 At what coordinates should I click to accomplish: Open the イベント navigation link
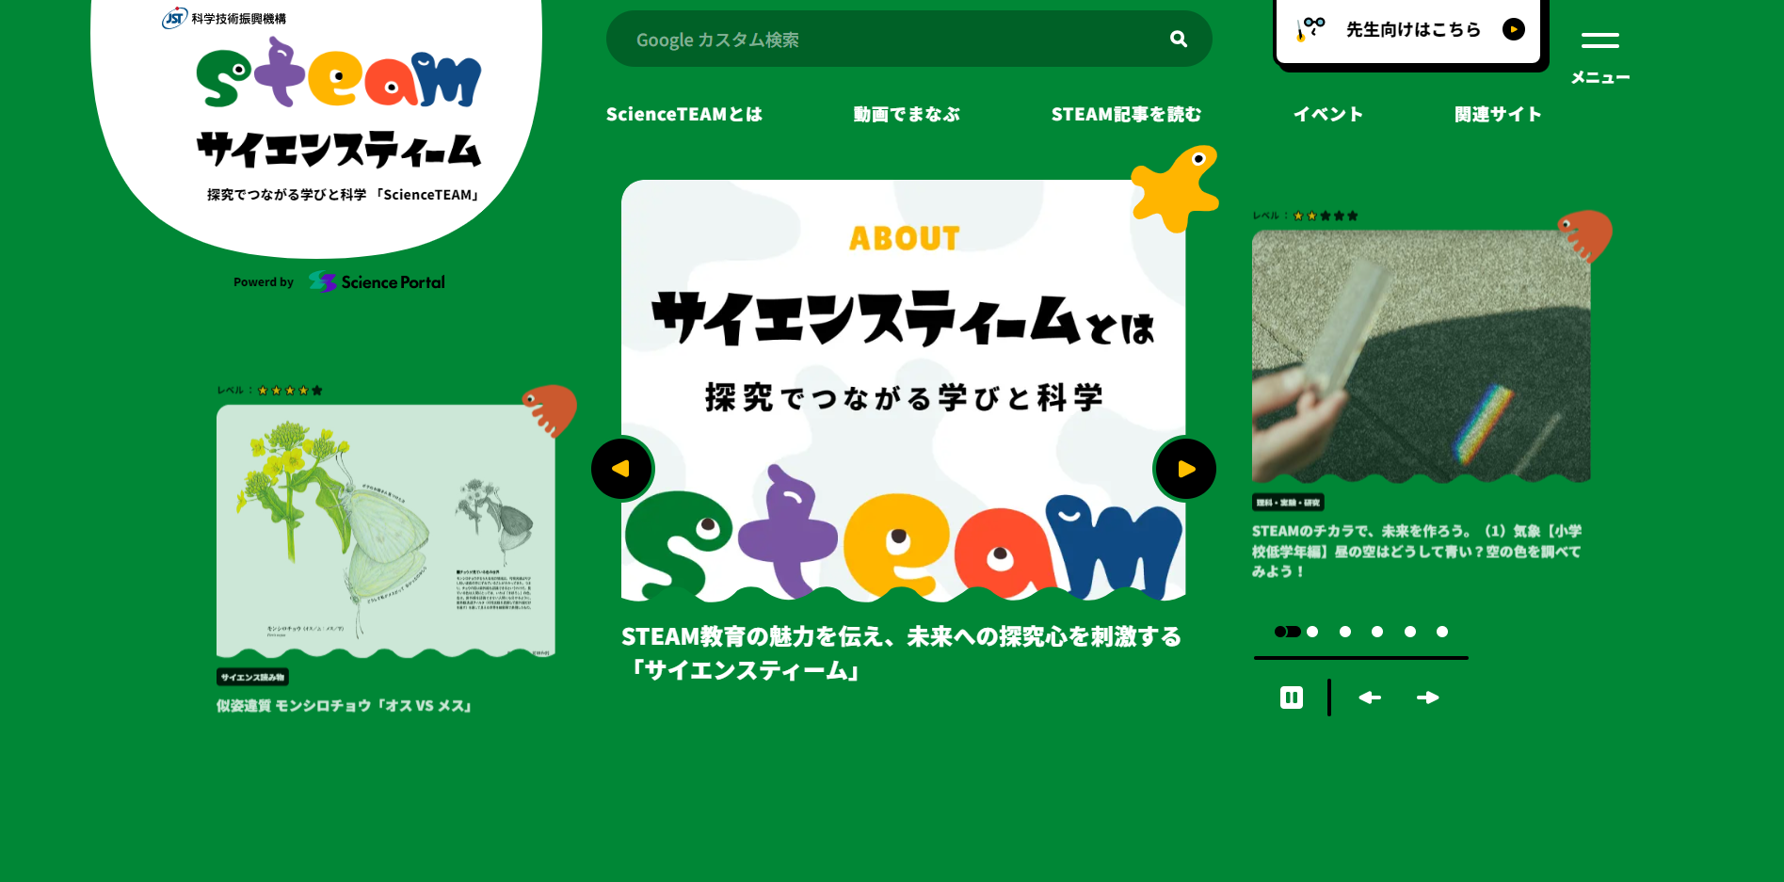(x=1328, y=114)
